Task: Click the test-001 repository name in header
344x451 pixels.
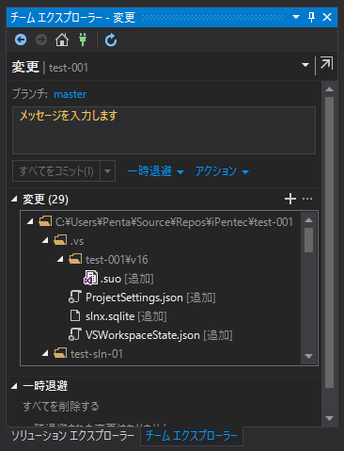Action: (x=69, y=68)
